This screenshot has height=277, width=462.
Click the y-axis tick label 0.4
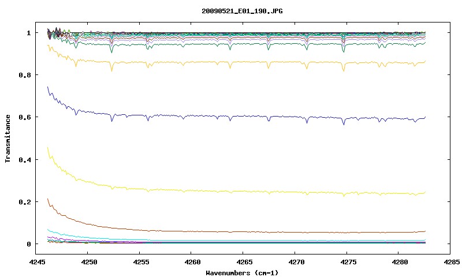(25, 159)
